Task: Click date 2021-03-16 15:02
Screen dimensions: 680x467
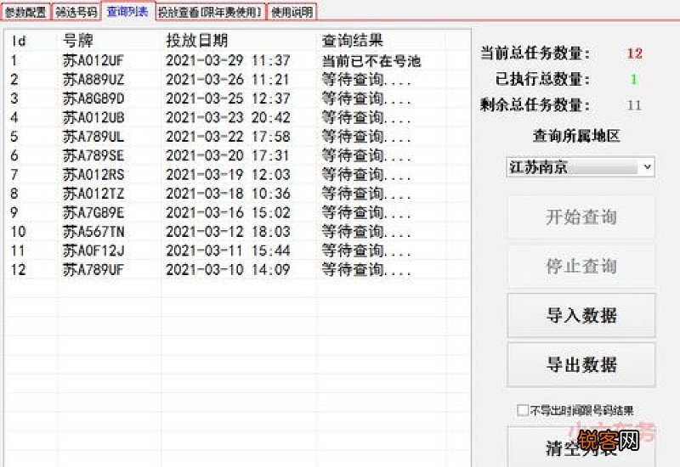Action: pyautogui.click(x=228, y=213)
